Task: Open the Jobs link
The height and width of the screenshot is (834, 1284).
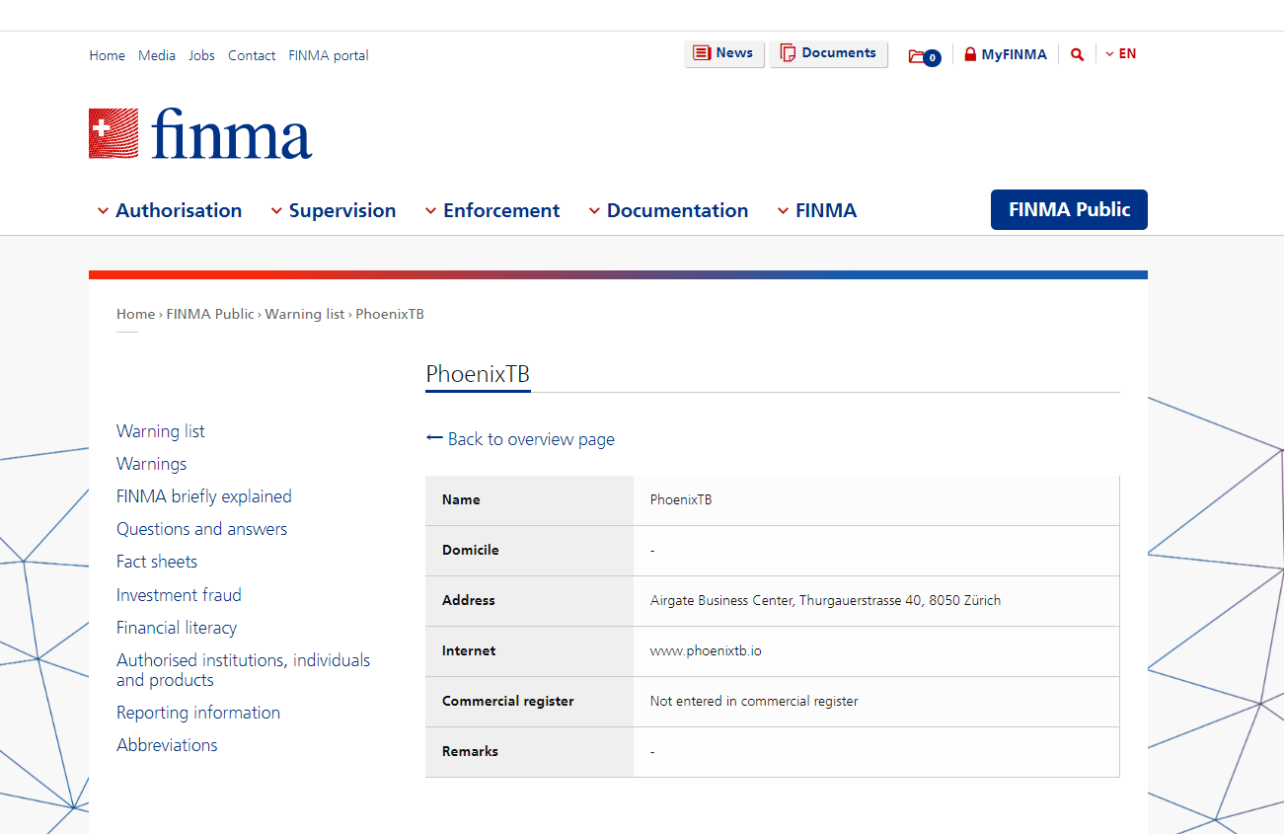Action: click(x=201, y=55)
